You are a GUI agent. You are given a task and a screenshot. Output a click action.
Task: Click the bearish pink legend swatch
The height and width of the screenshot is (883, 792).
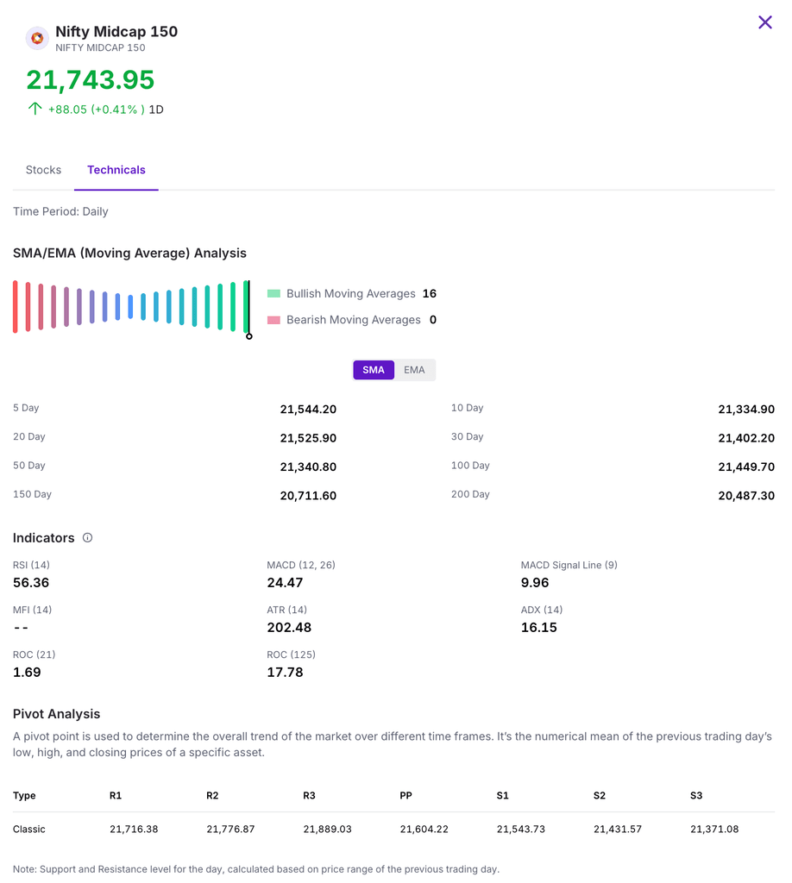[x=274, y=320]
